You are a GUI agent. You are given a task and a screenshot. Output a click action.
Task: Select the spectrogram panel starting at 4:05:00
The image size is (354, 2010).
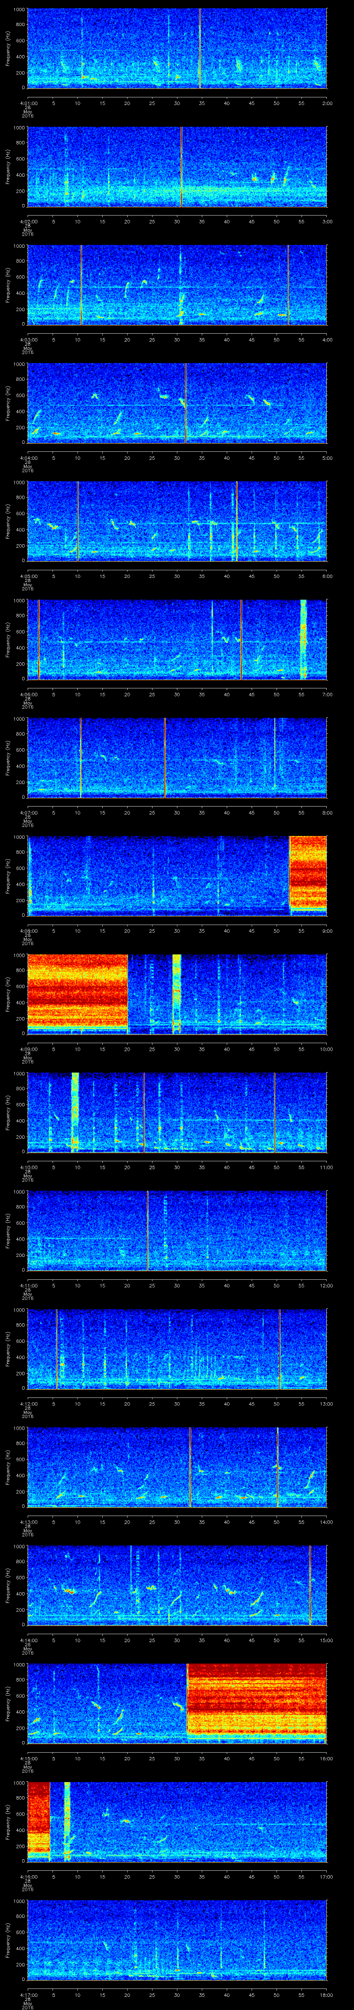[x=177, y=521]
